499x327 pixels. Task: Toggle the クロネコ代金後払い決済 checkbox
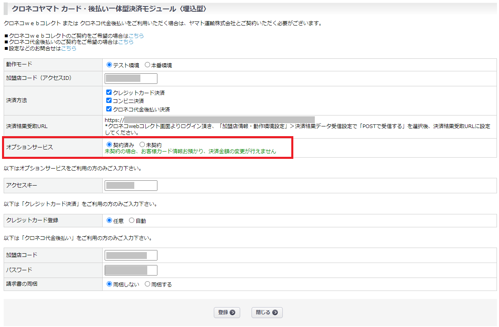point(109,109)
